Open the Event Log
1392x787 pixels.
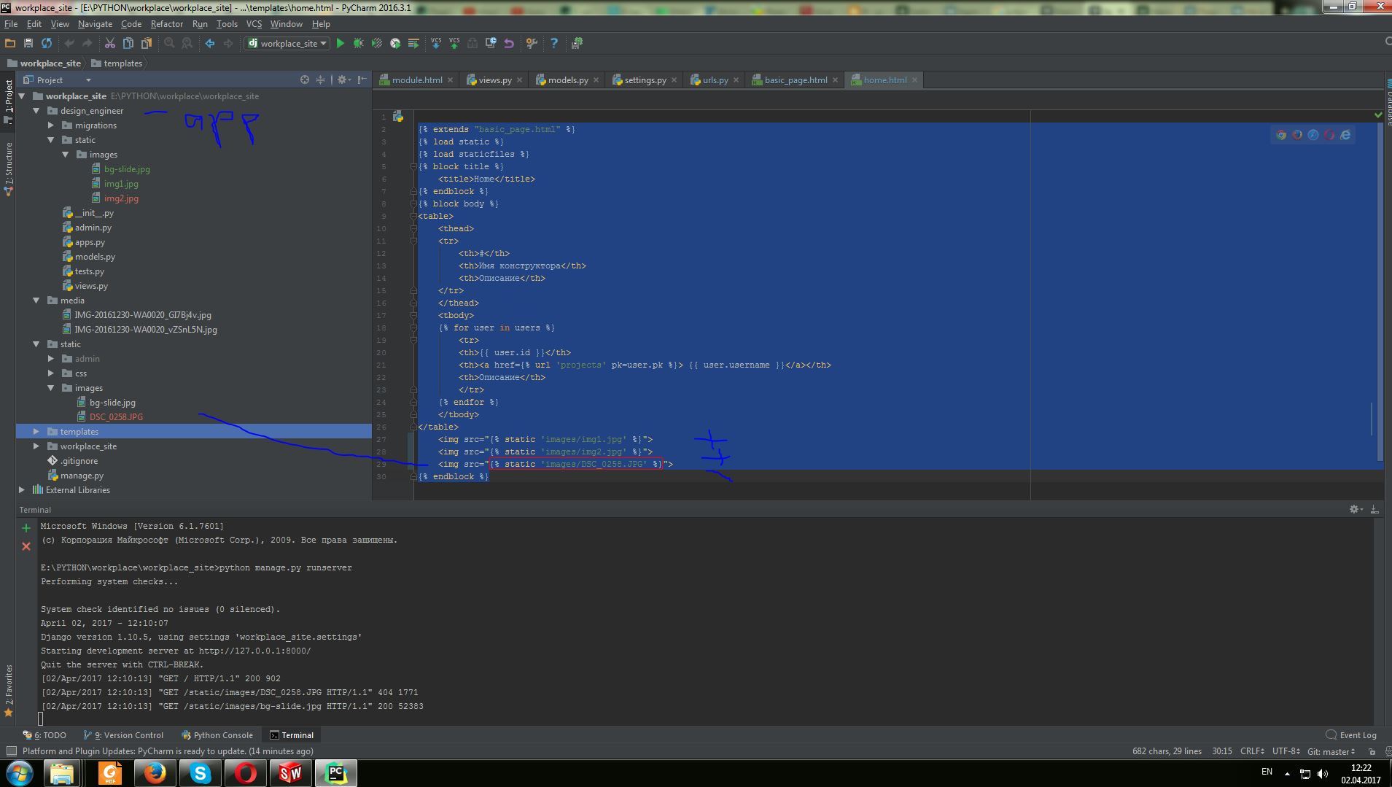coord(1351,735)
